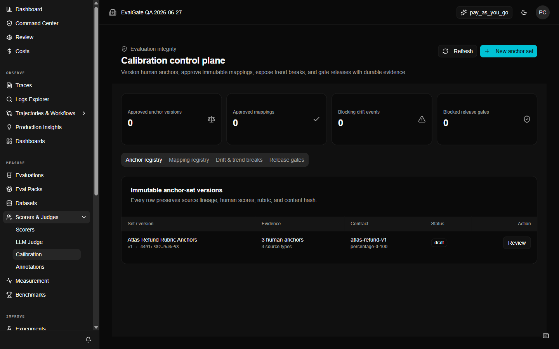Open Annotations submenu item

47,267
